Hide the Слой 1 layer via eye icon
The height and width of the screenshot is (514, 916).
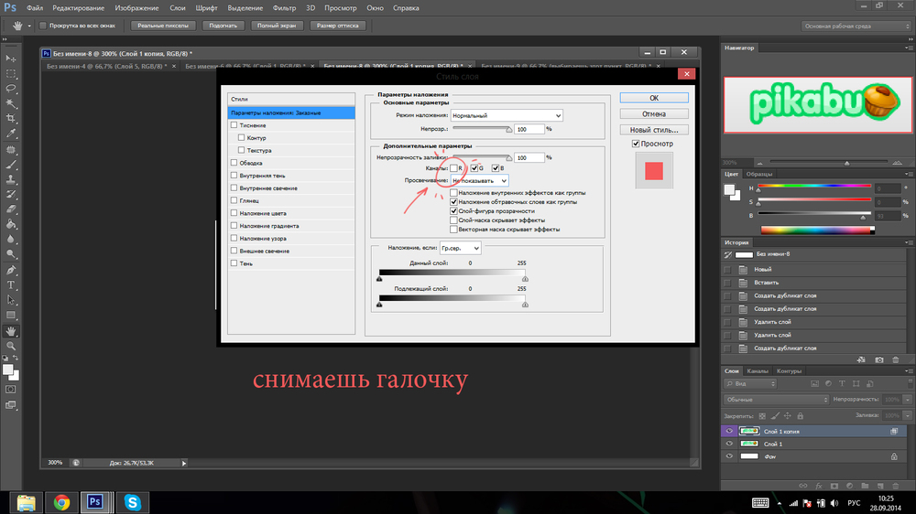[x=729, y=443]
